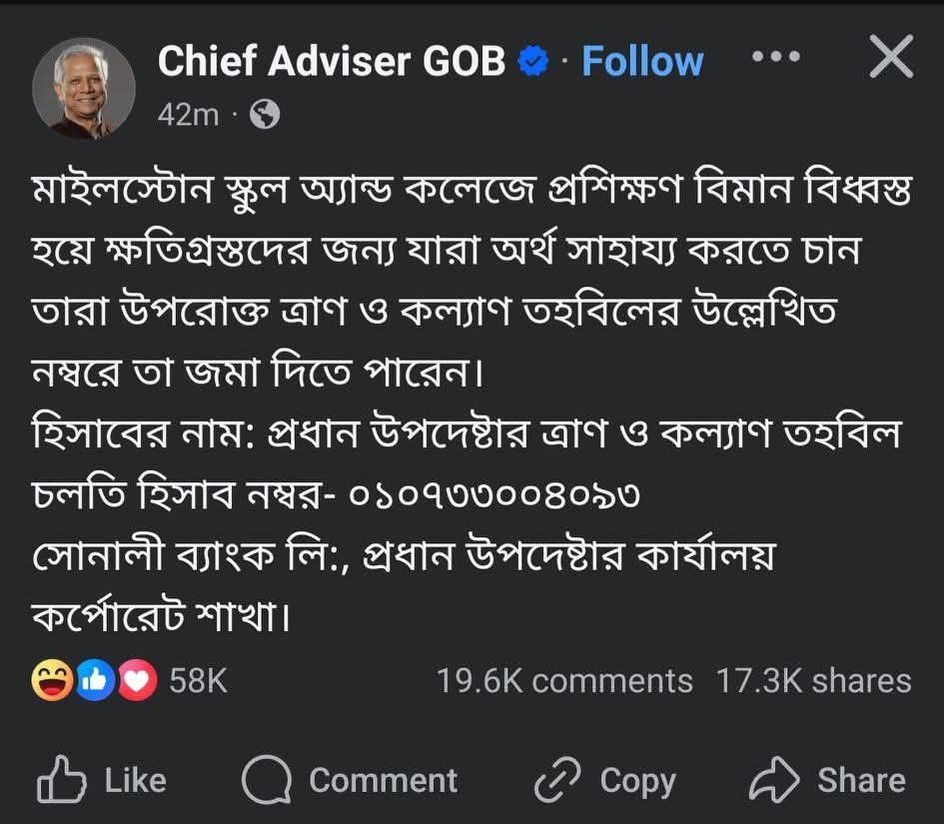944x824 pixels.
Task: Click the globe public audience icon
Action: [265, 116]
